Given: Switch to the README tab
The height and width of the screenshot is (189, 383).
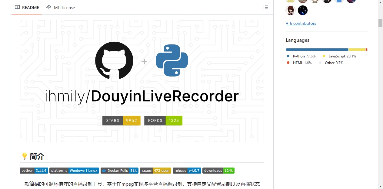Looking at the screenshot, I should [x=27, y=7].
